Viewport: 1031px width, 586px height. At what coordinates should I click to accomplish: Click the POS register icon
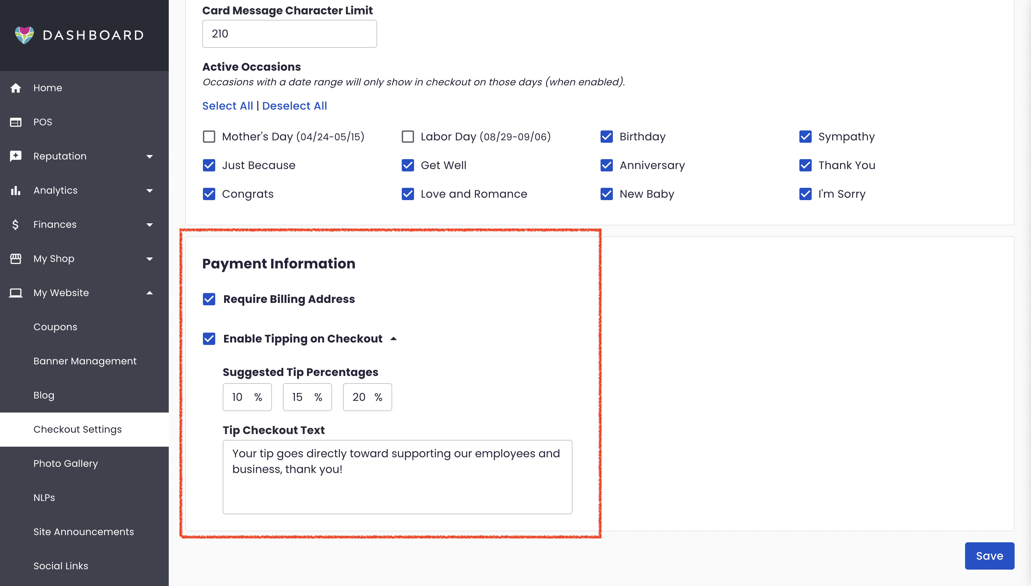[15, 122]
